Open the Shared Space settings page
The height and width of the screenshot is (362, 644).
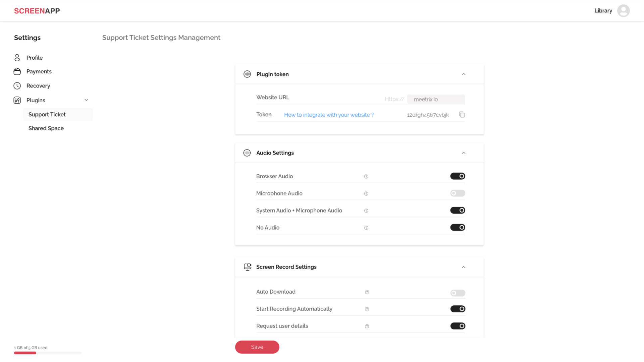(46, 128)
